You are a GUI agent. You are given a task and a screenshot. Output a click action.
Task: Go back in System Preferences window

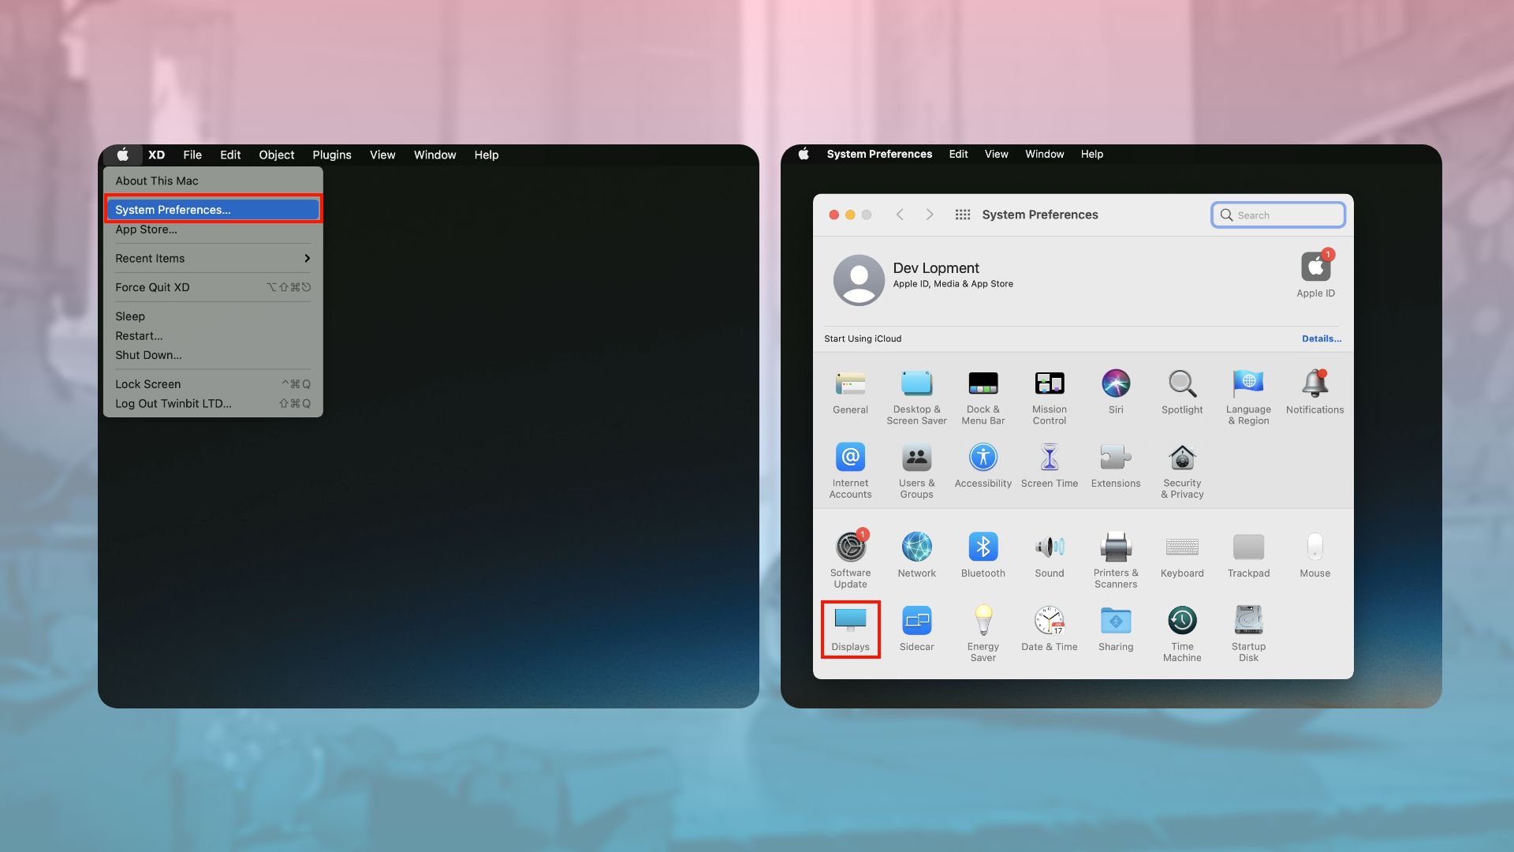click(900, 215)
